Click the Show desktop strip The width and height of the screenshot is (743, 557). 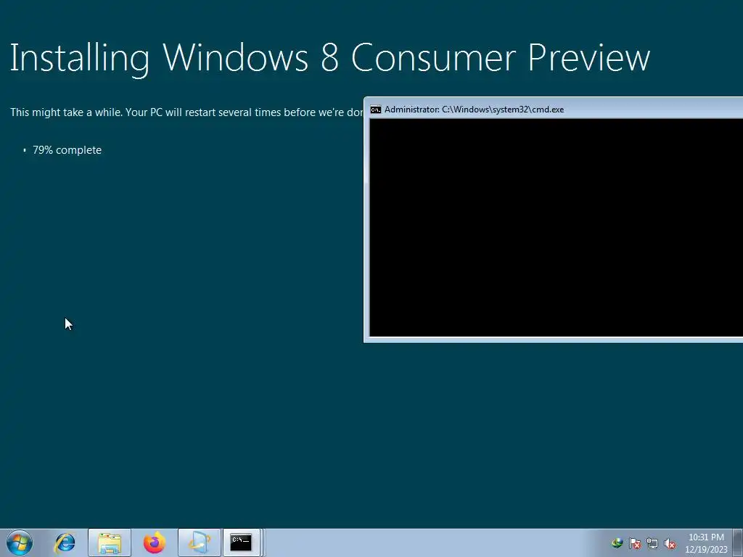tap(738, 542)
